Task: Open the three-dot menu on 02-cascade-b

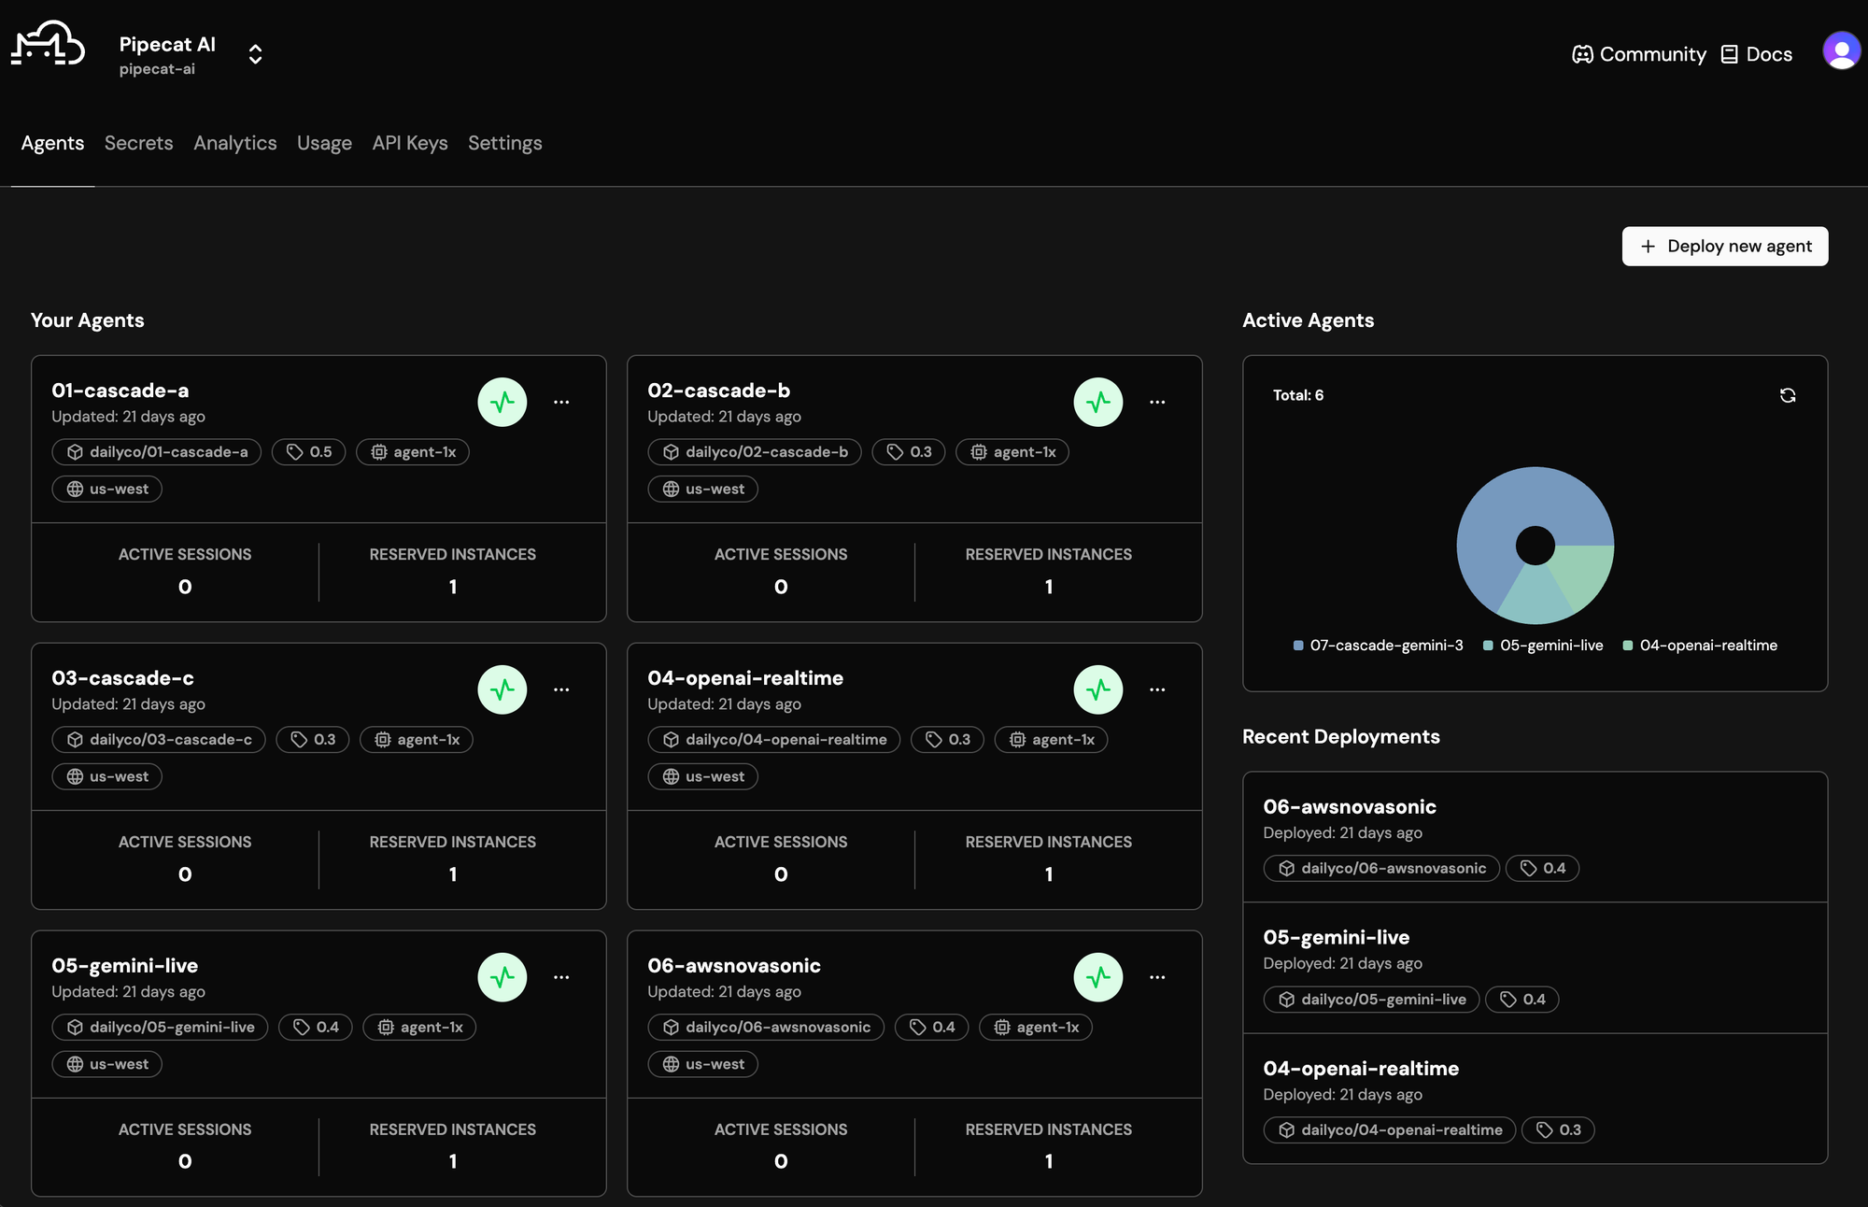Action: pyautogui.click(x=1157, y=403)
